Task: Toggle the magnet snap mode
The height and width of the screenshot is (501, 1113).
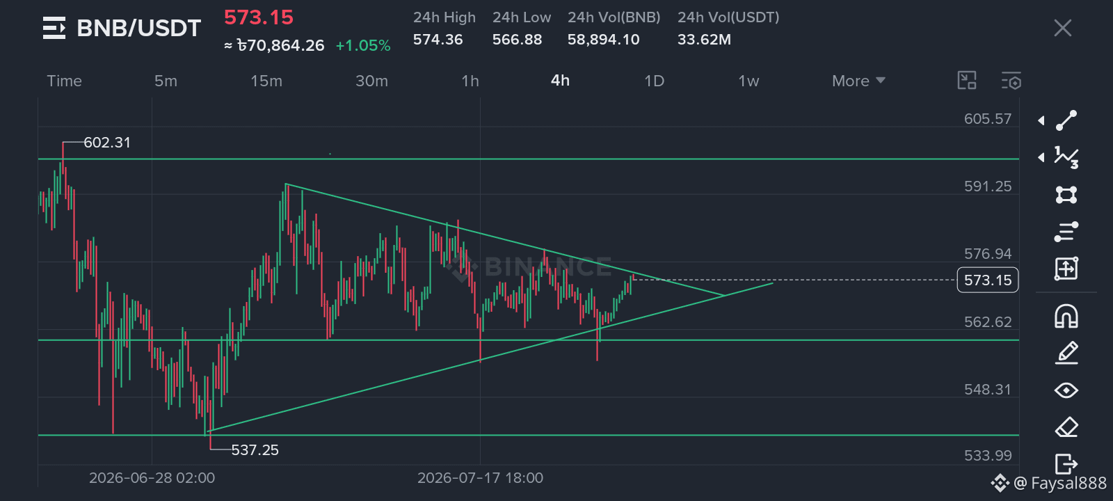Action: click(x=1066, y=317)
